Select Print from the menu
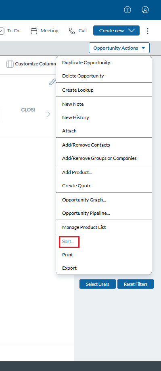Image resolution: width=161 pixels, height=371 pixels. pyautogui.click(x=104, y=255)
